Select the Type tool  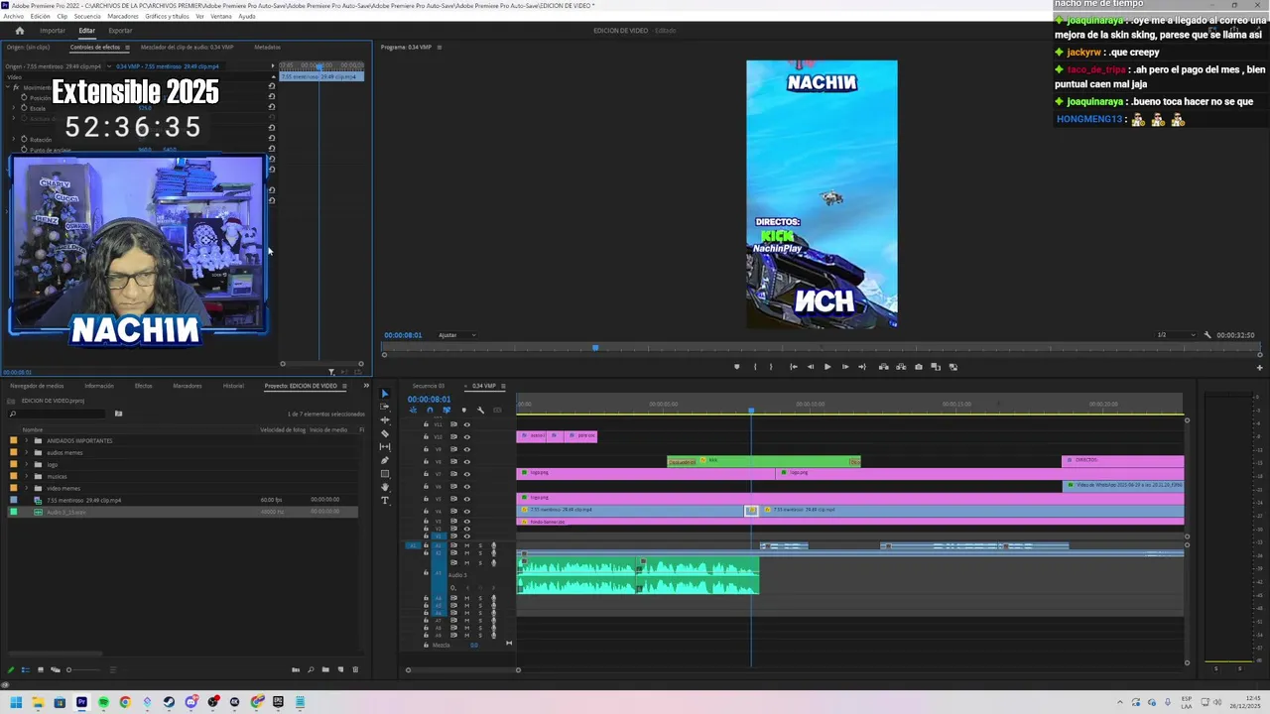pyautogui.click(x=385, y=501)
